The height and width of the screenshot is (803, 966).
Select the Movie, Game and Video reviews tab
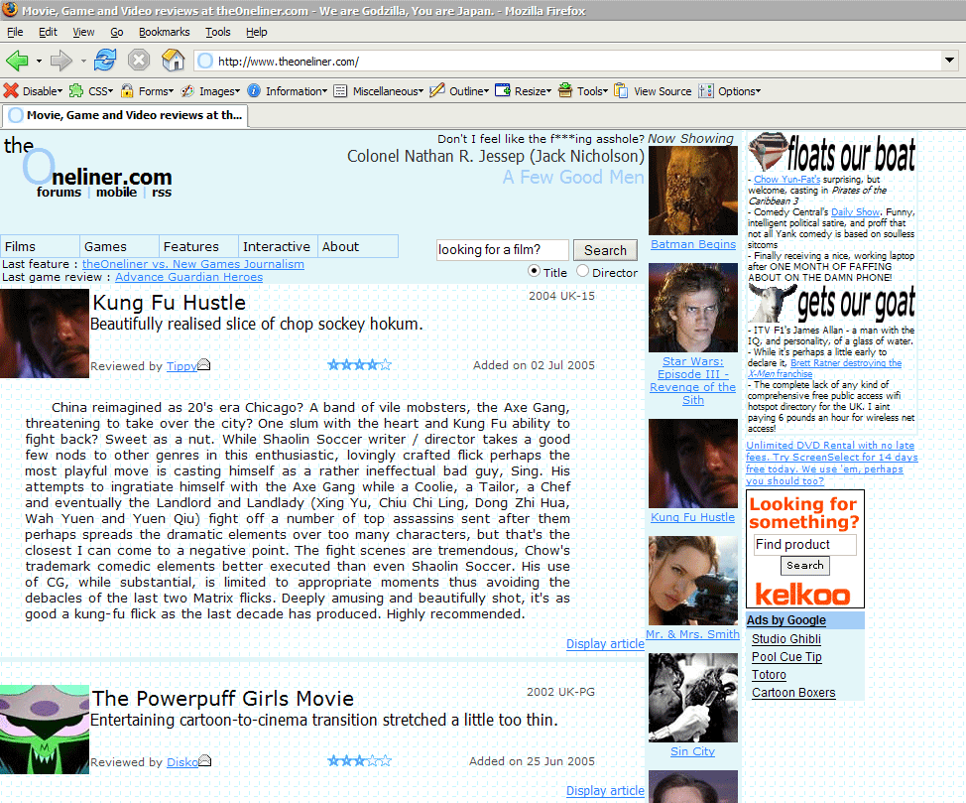click(125, 115)
